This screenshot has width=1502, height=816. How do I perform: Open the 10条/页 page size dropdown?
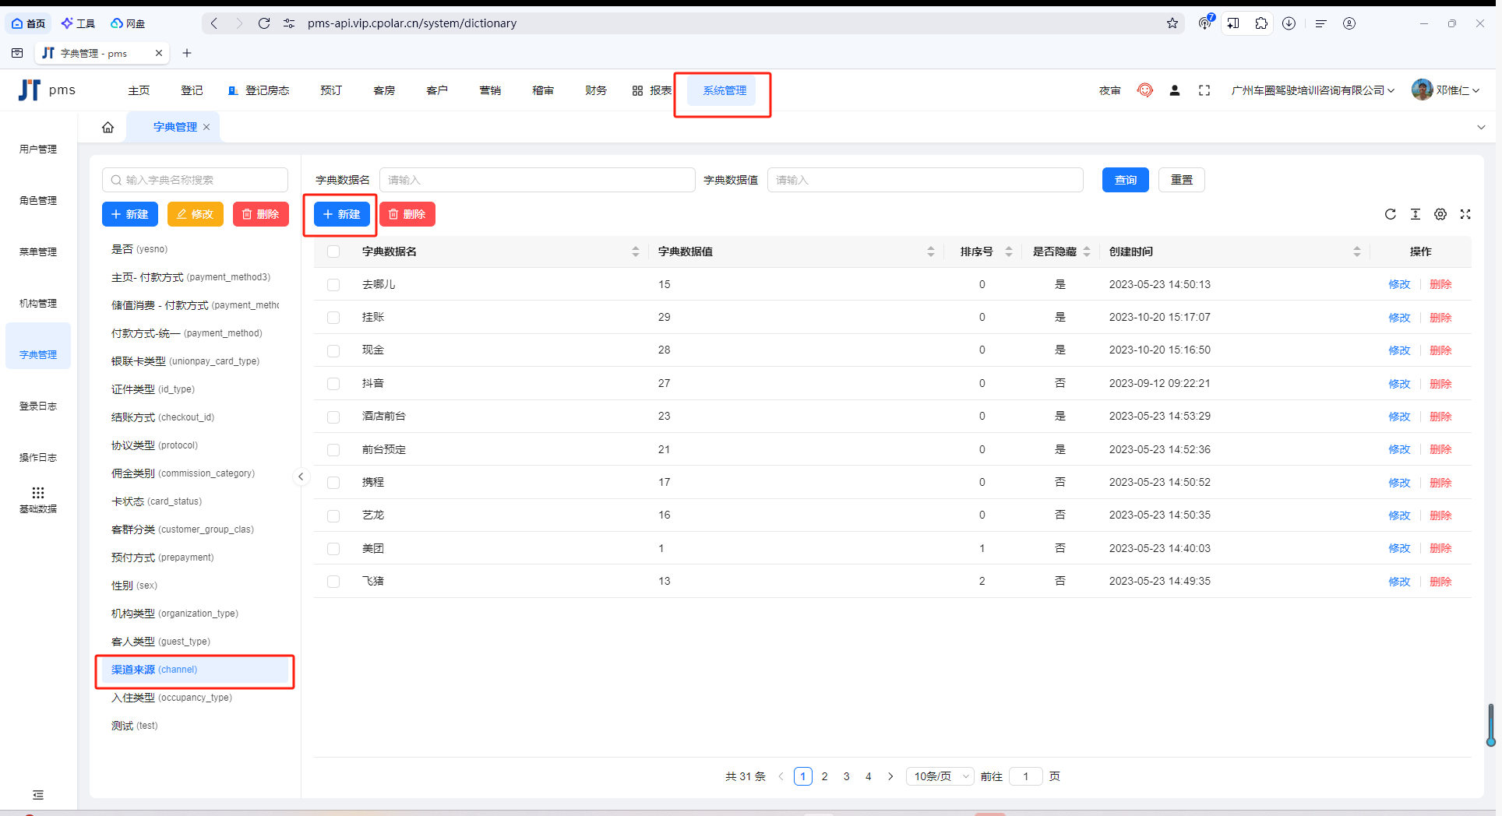coord(940,776)
